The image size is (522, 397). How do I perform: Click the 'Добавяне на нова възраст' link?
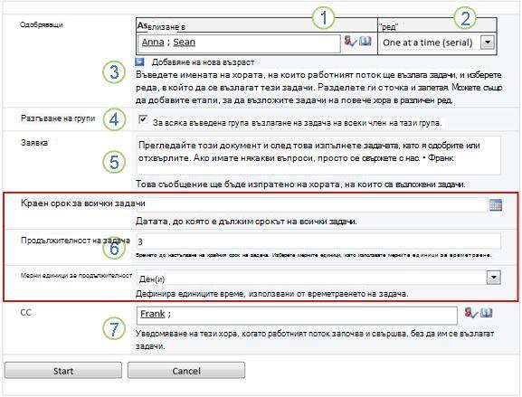pyautogui.click(x=203, y=62)
